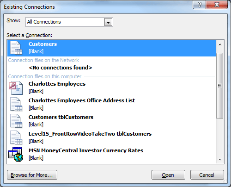The width and height of the screenshot is (231, 187).
Task: Select the Charlottes Employees connection entry
Action: coord(111,87)
